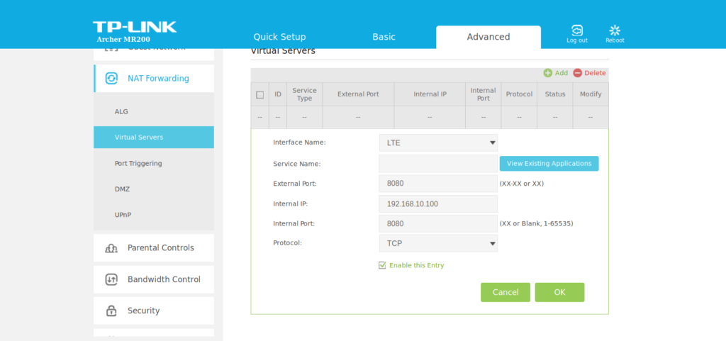Click the green Add plus icon
Viewport: 726px width, 341px height.
pos(547,73)
